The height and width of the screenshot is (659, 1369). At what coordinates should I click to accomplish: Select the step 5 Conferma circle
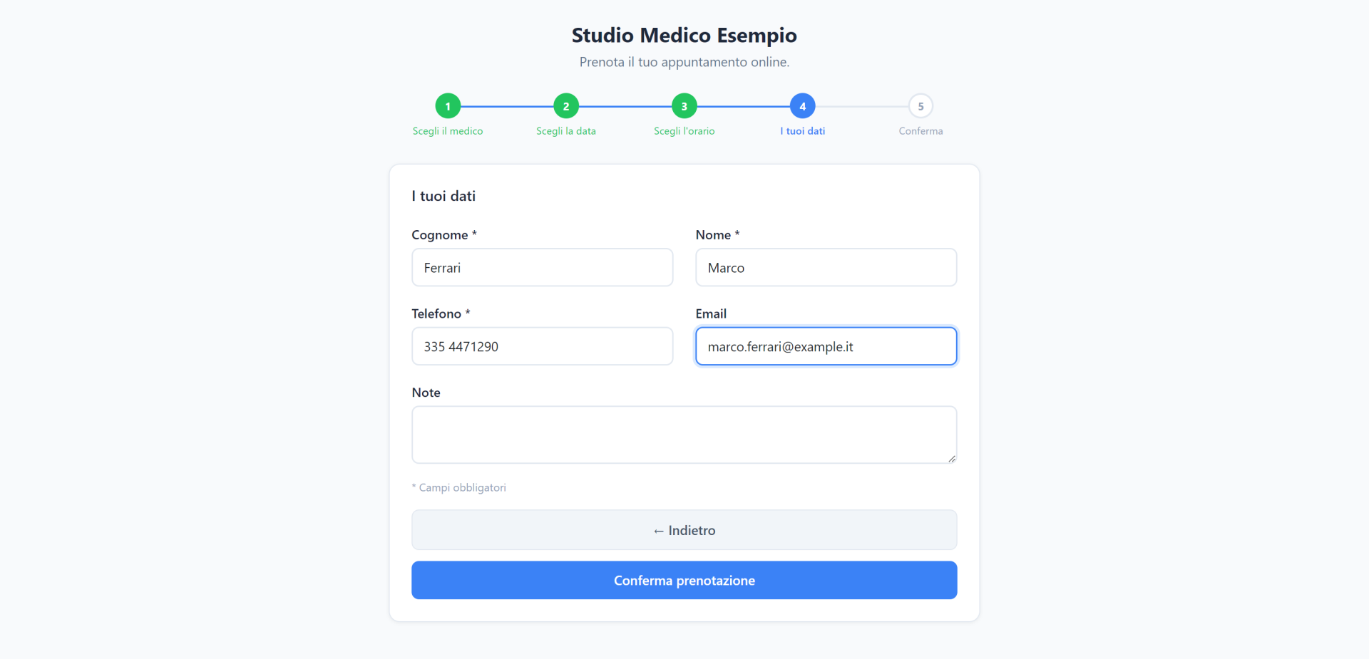click(x=921, y=106)
